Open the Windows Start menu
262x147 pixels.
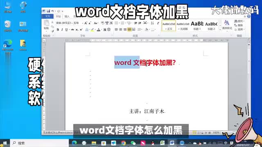(x=5, y=143)
